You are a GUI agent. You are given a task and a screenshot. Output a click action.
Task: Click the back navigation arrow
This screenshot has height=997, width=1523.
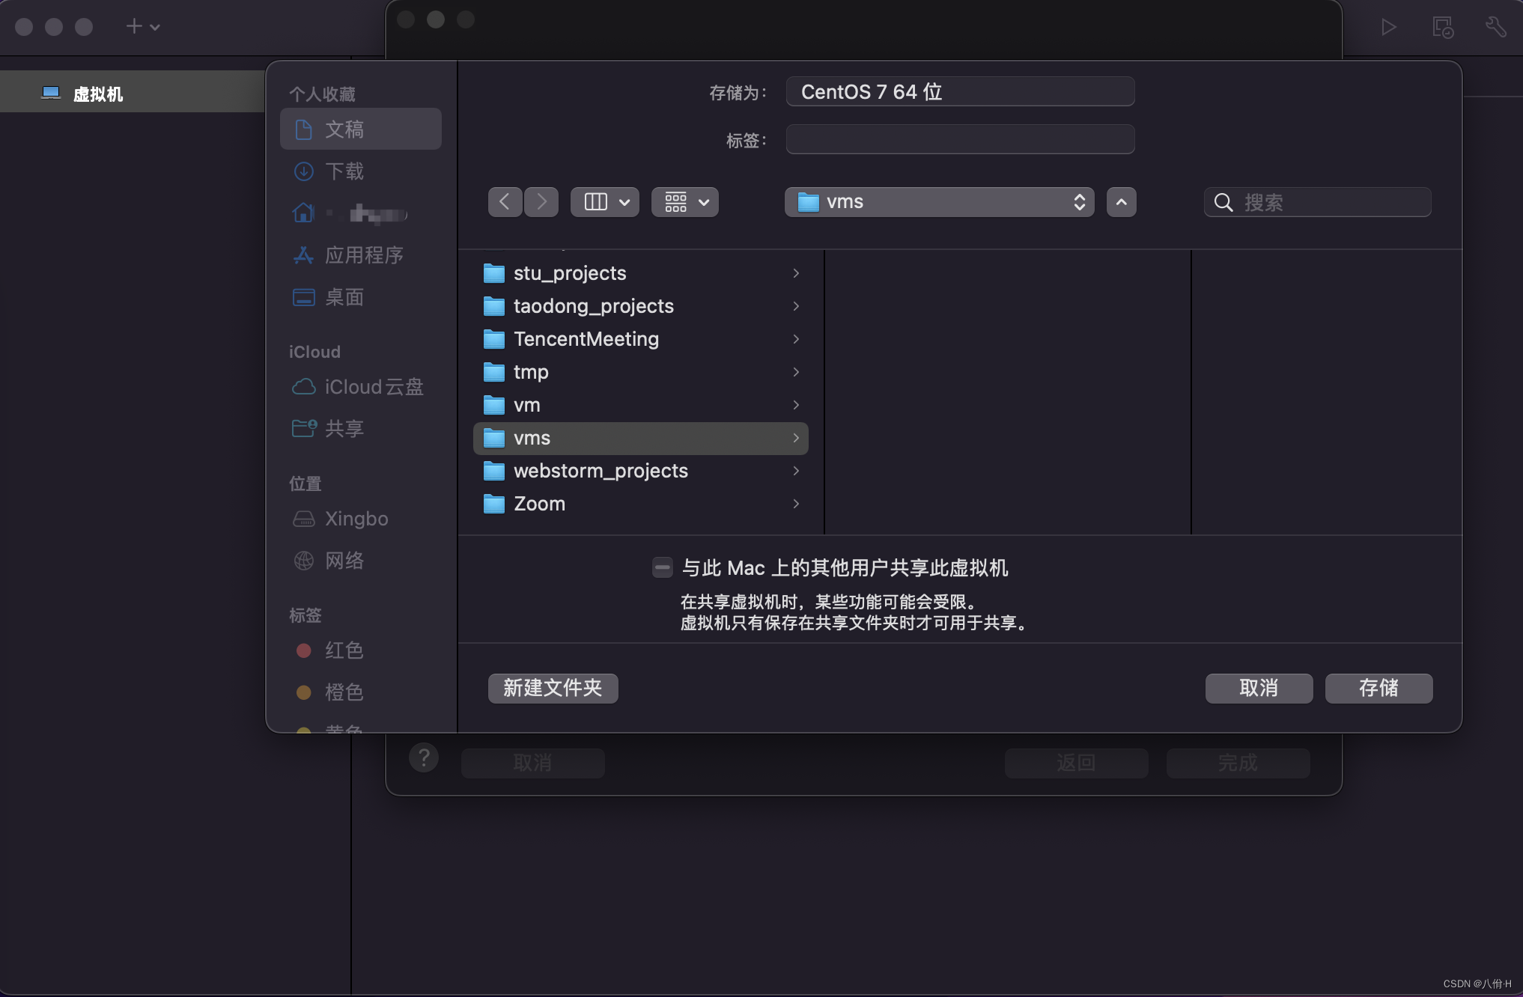(505, 202)
